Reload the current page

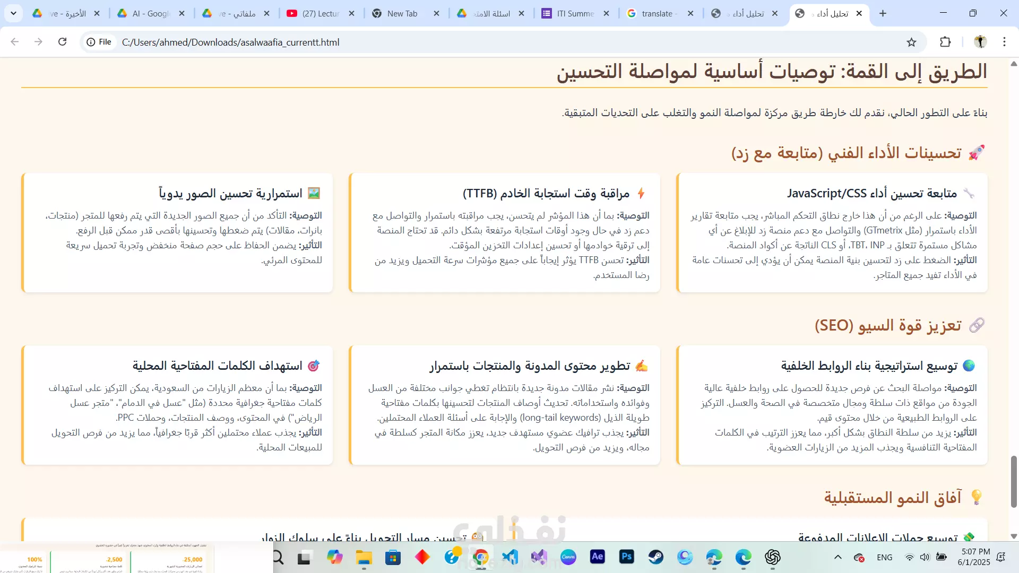(62, 42)
